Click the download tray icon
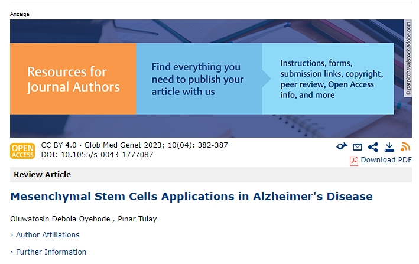The width and height of the screenshot is (419, 264). point(389,147)
